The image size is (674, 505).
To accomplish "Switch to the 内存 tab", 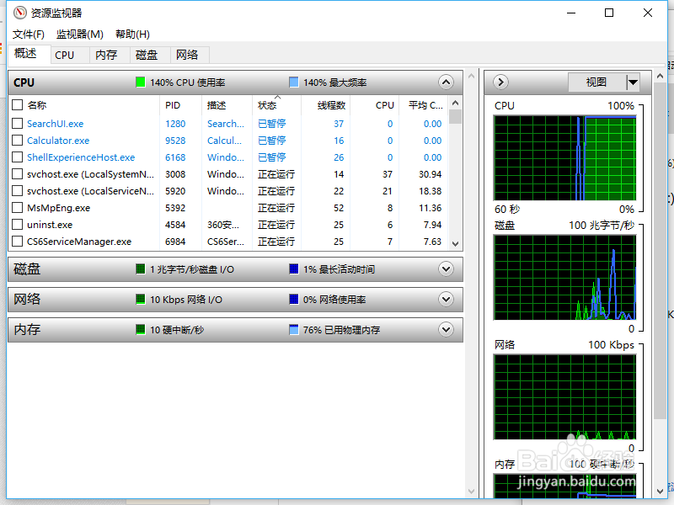I will pyautogui.click(x=110, y=55).
